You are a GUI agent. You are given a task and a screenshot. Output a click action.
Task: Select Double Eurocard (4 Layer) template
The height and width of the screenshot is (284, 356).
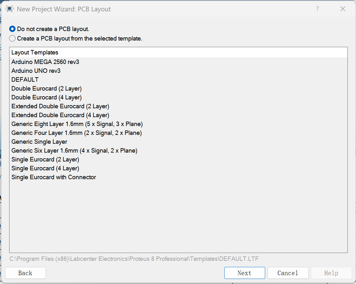pyautogui.click(x=47, y=97)
